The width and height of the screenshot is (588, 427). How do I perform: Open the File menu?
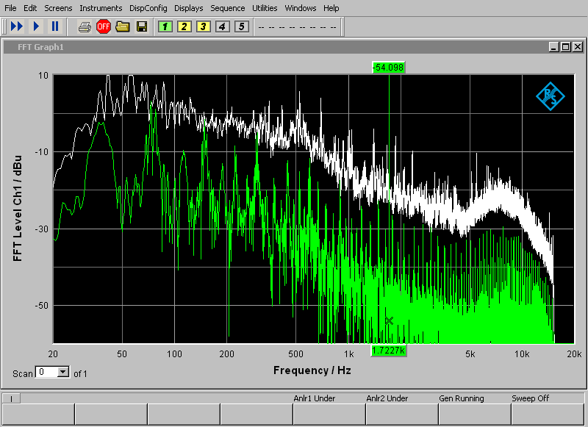click(x=10, y=8)
